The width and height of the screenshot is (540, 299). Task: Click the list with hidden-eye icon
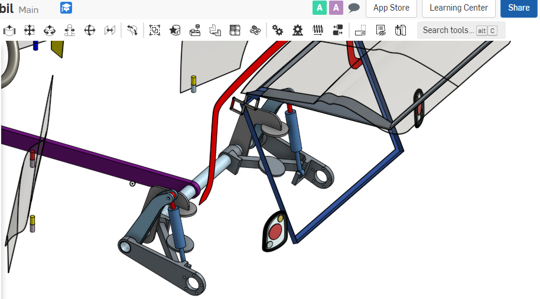point(380,30)
